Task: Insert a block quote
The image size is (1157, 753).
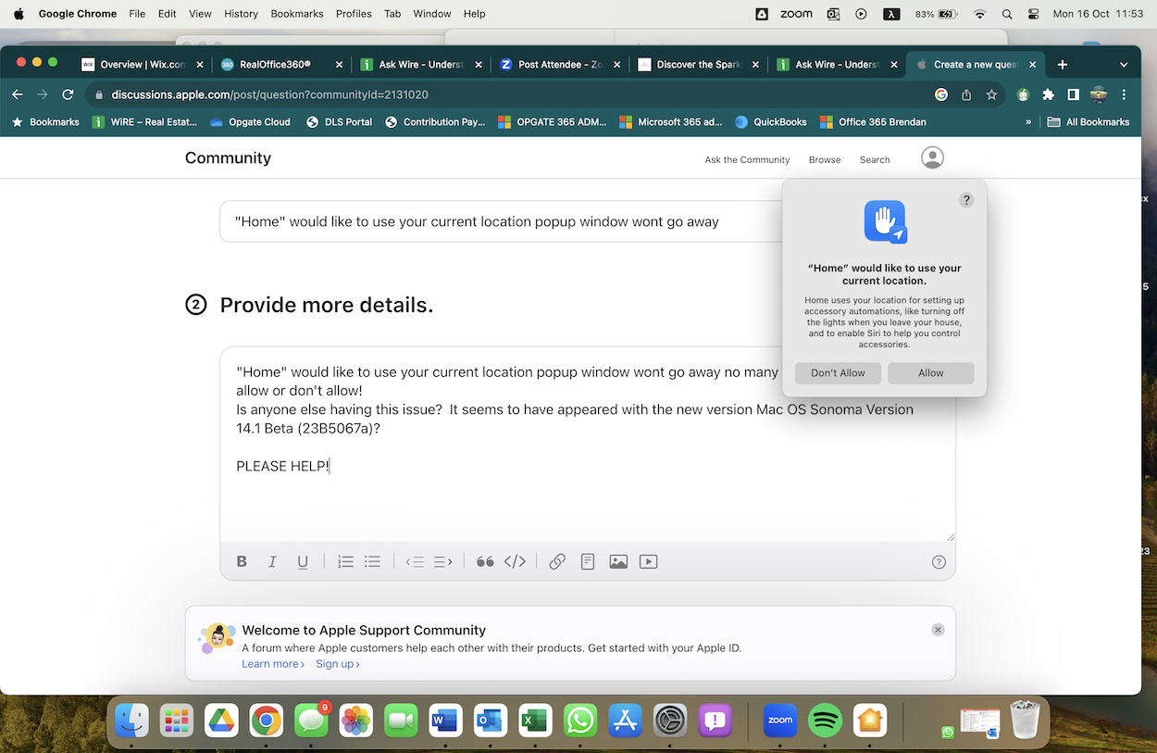Action: (x=485, y=561)
